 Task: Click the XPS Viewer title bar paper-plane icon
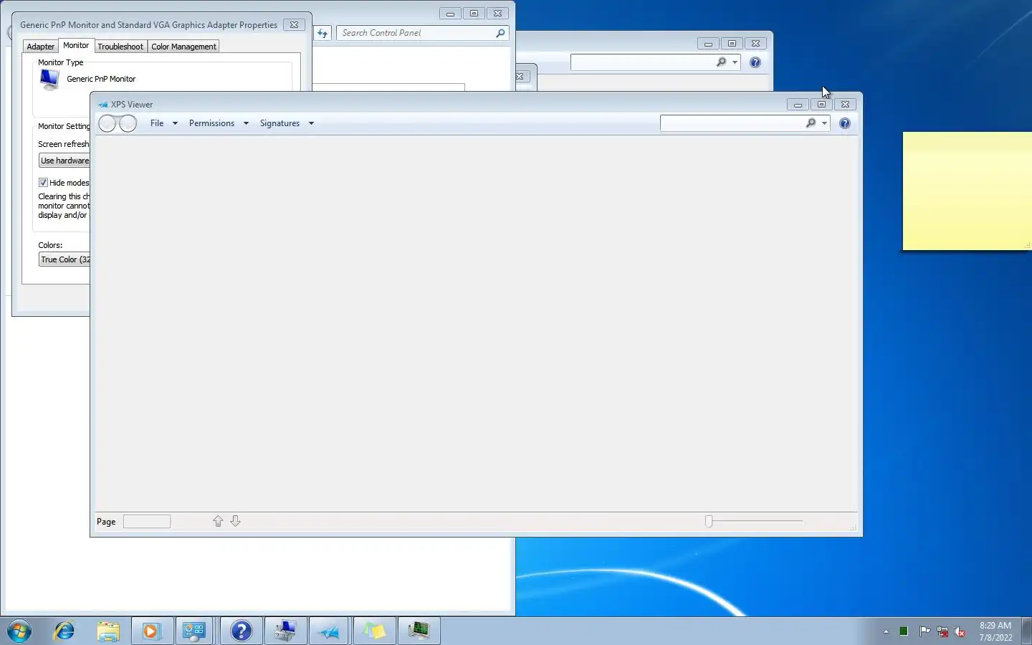pyautogui.click(x=102, y=105)
